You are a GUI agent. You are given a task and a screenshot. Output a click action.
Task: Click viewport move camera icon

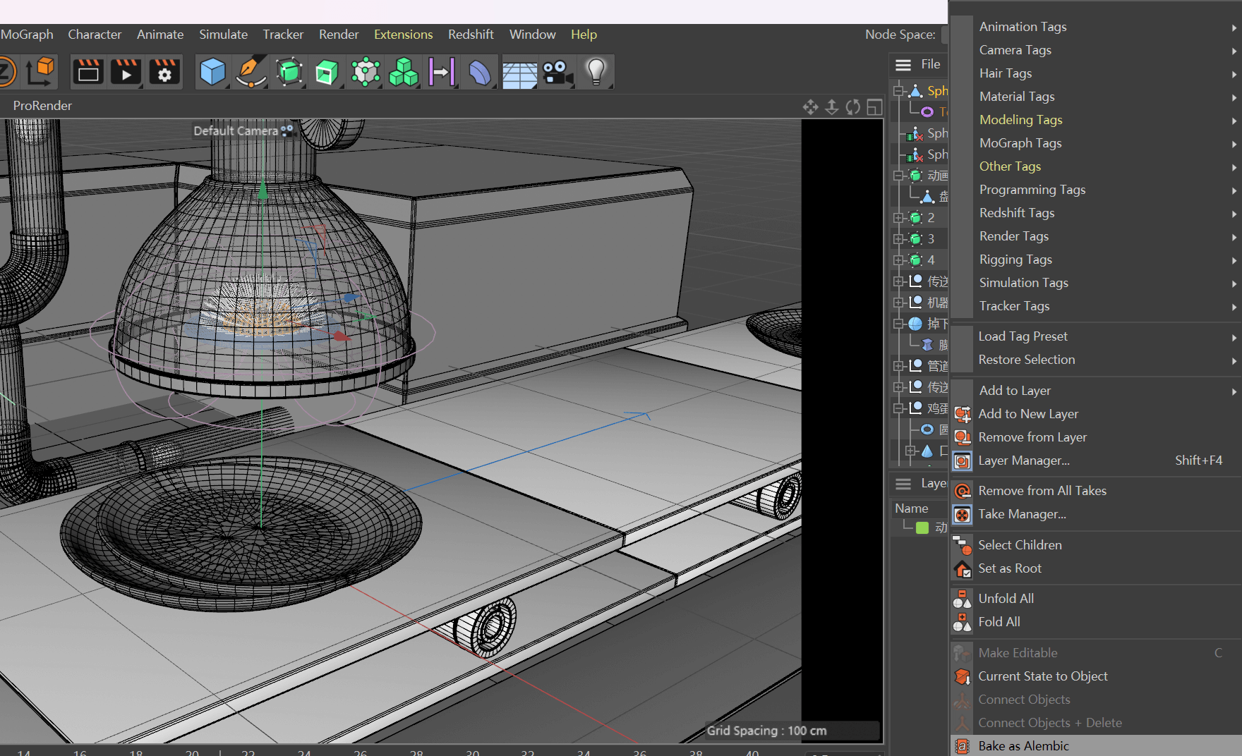coord(810,106)
